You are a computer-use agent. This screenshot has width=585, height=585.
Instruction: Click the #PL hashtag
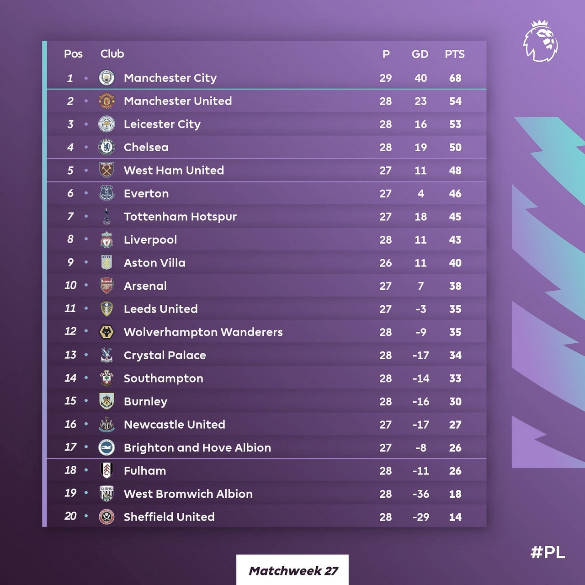click(x=548, y=552)
